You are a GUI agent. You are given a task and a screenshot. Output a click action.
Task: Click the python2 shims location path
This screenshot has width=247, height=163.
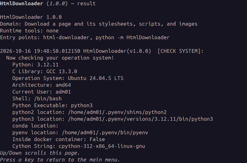click(x=117, y=112)
